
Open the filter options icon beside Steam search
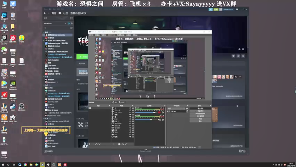[71, 27]
